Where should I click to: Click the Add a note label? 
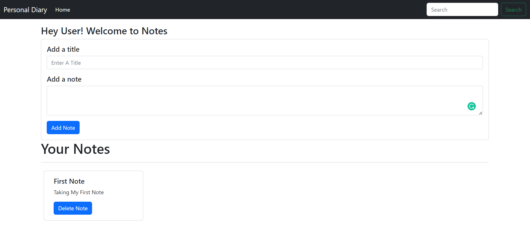click(x=64, y=79)
